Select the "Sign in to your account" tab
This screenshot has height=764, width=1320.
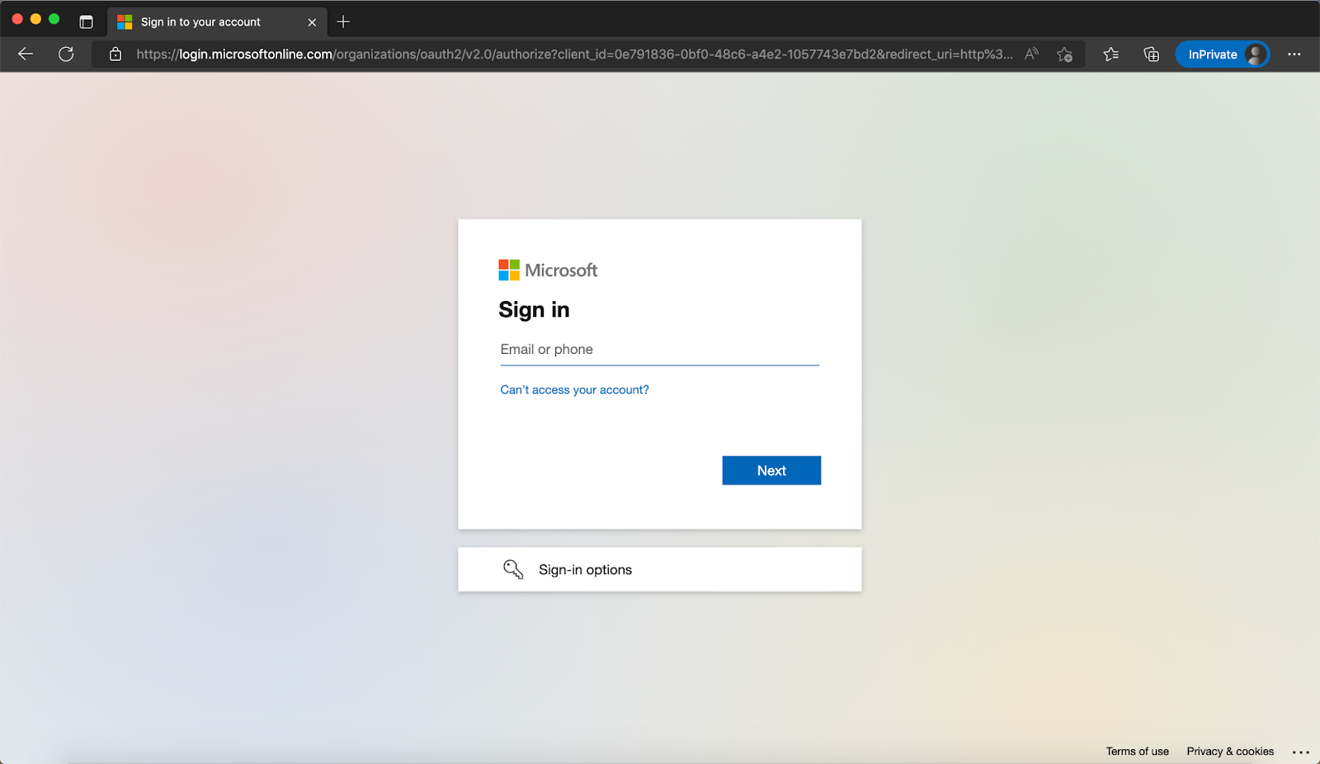tap(217, 22)
